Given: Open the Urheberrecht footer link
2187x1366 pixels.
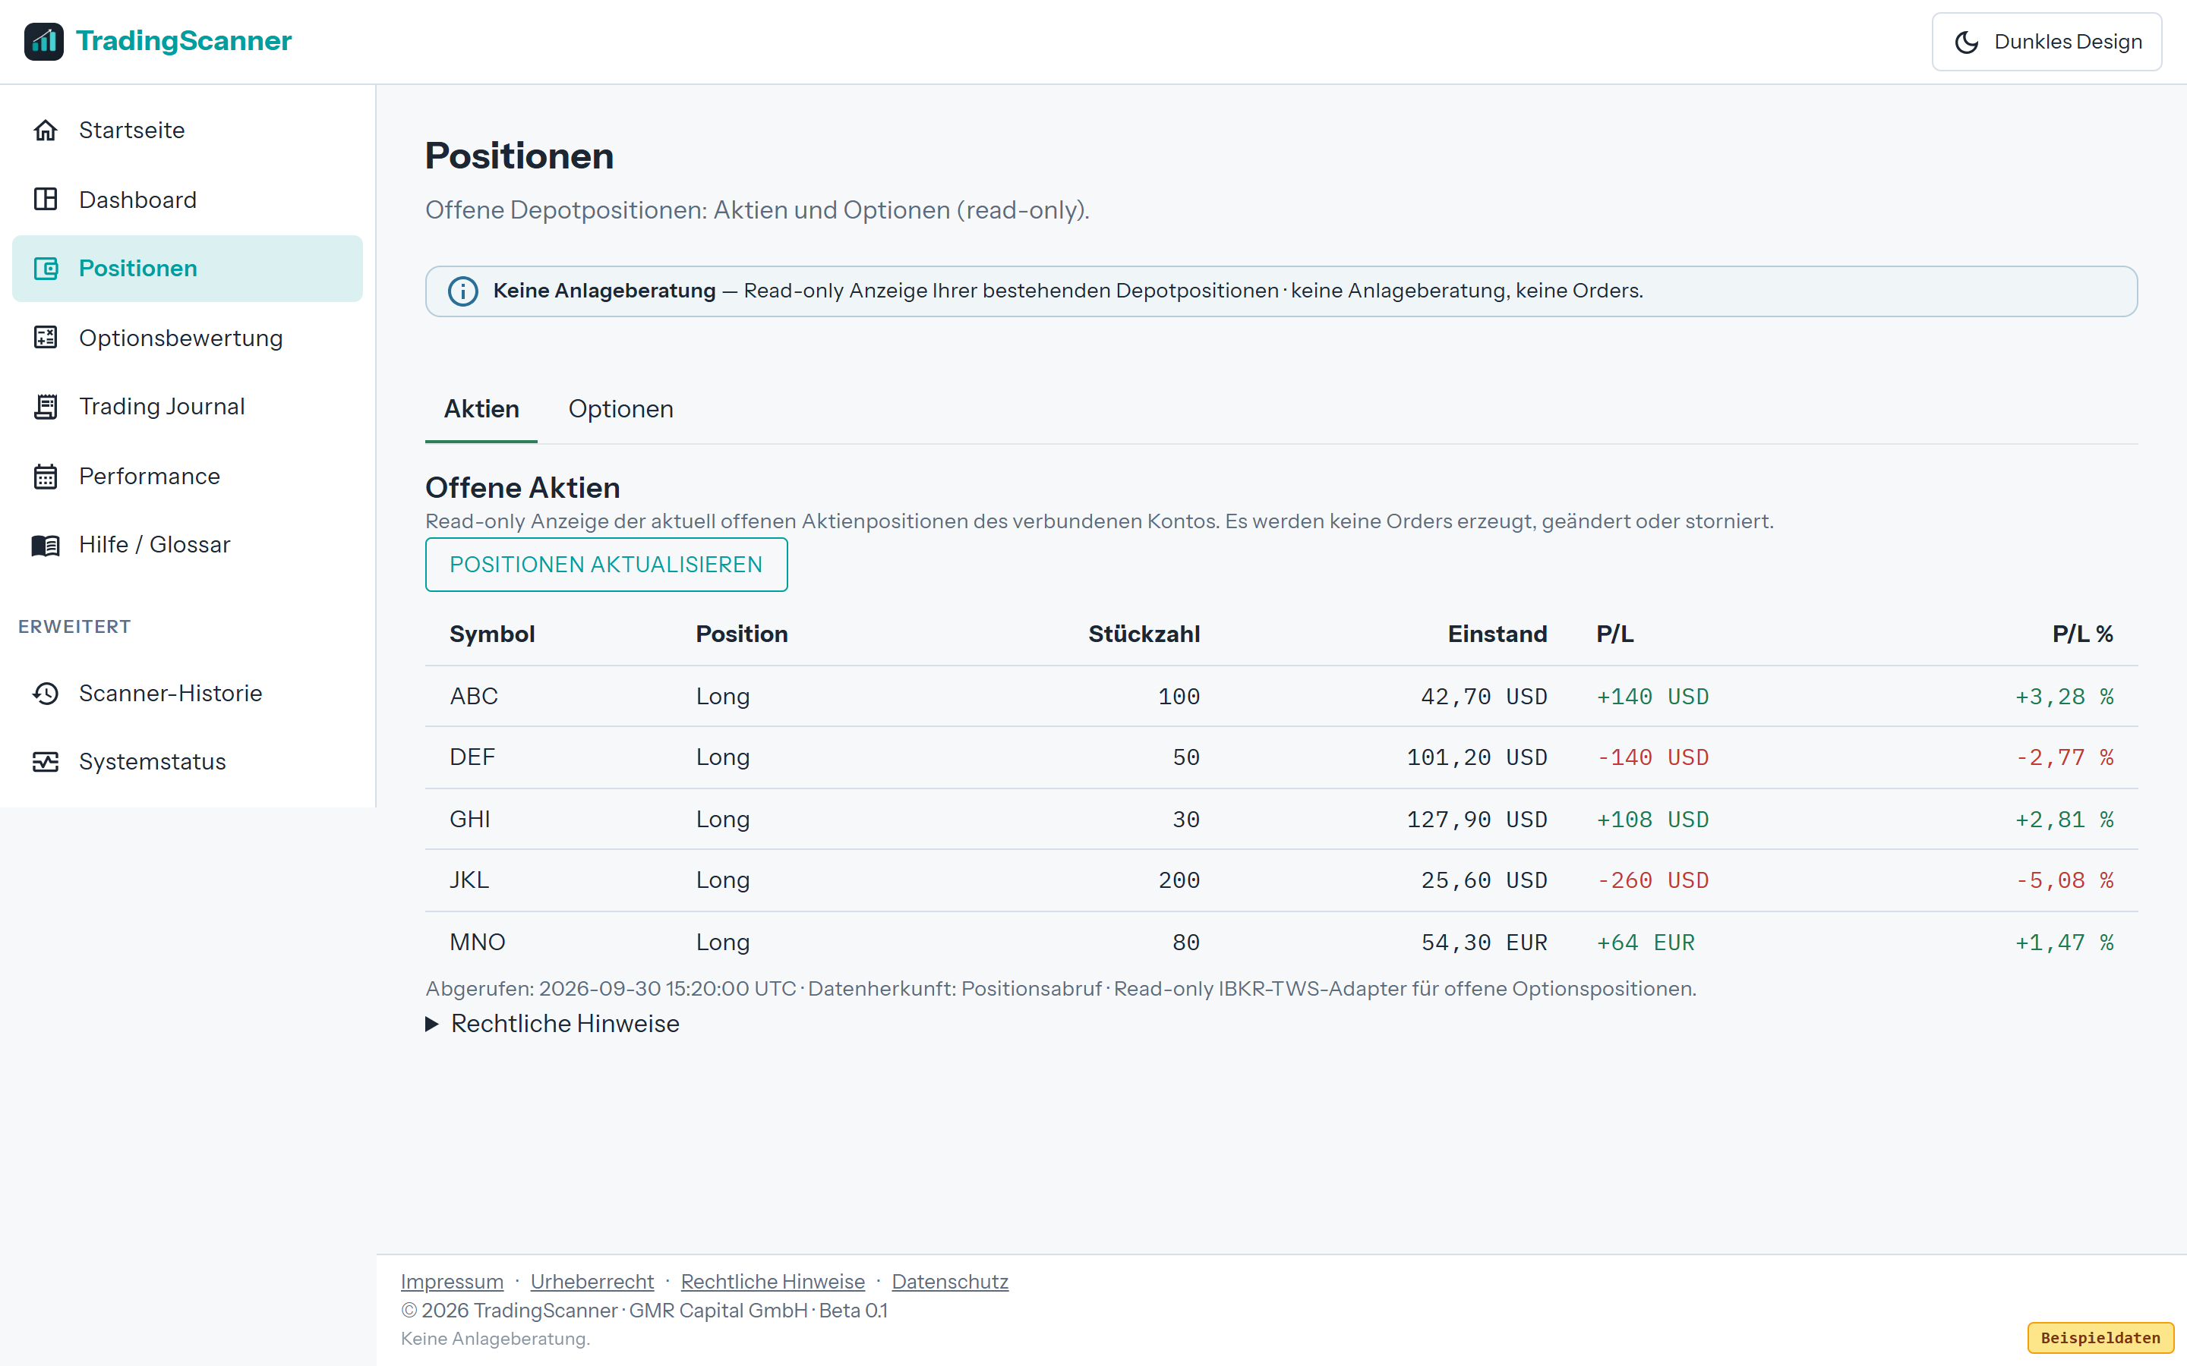Looking at the screenshot, I should coord(592,1281).
